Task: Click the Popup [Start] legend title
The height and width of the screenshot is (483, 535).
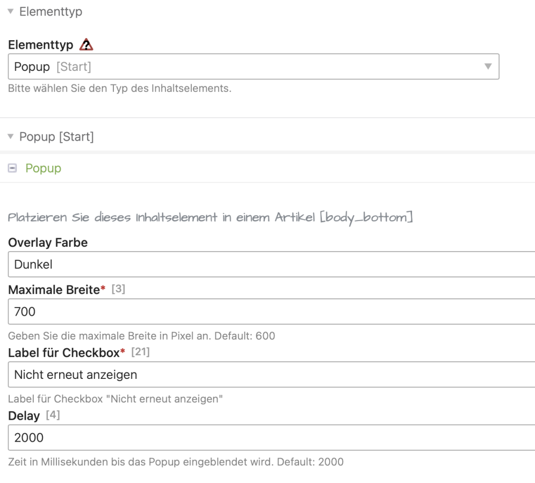Action: 56,137
